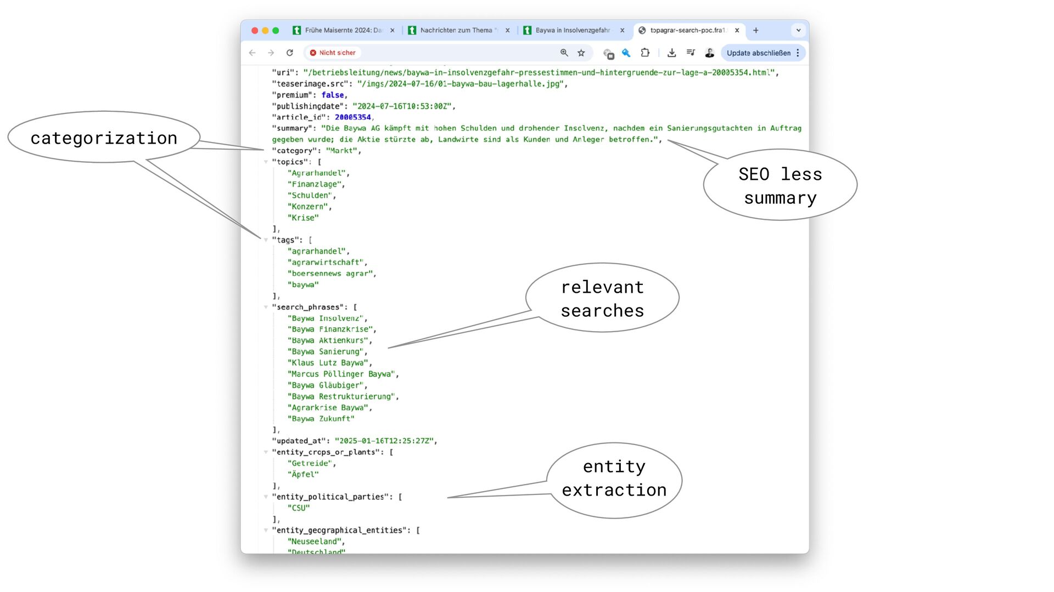
Task: Click the 'Nicht sicher' security indicator
Action: (x=333, y=53)
